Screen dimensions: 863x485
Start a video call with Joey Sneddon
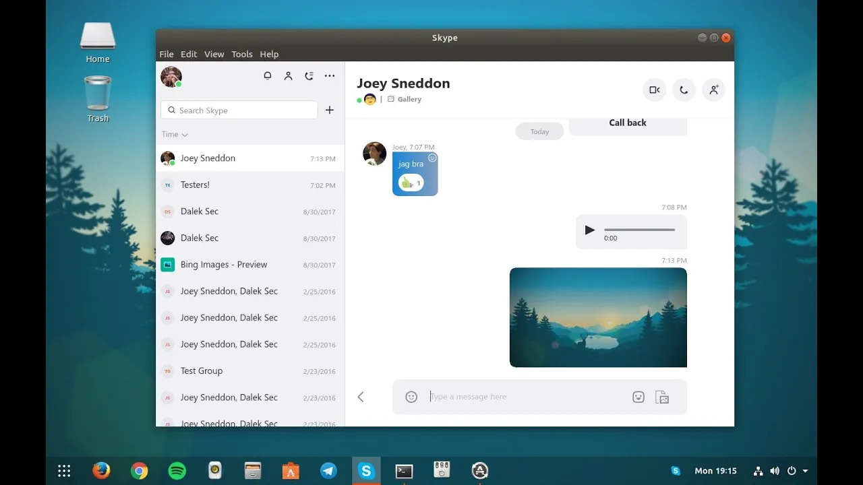[x=654, y=90]
